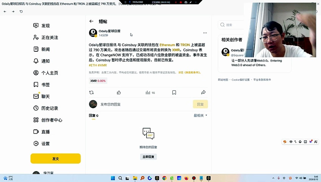Pause recording in the recorder toolbar
This screenshot has width=321, height=182.
pyautogui.click(x=176, y=2)
